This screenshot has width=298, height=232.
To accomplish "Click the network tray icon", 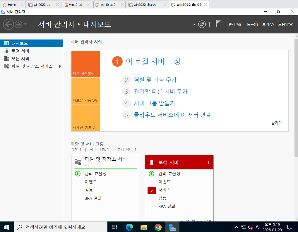I will [x=244, y=227].
